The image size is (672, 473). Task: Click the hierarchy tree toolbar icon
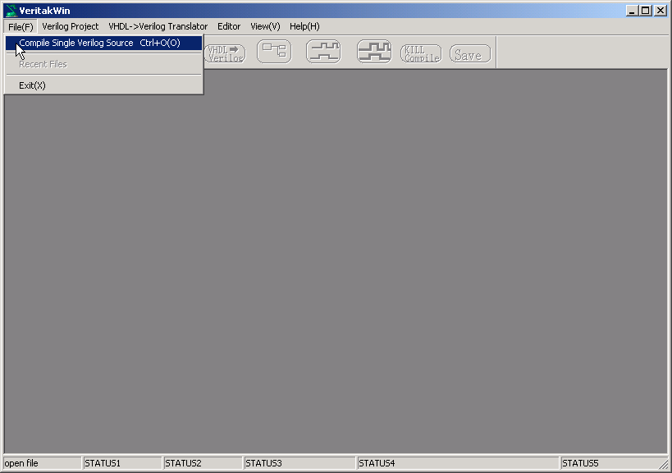tap(274, 52)
